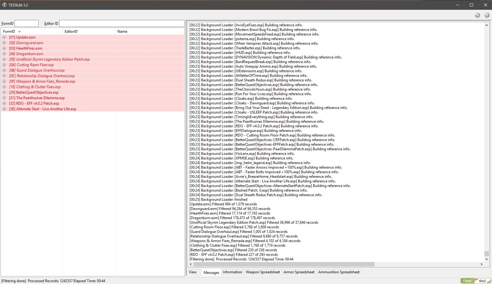Expand the Cutting Room Floor.esp node
Viewport: 492px width, 284px height.
(4, 65)
